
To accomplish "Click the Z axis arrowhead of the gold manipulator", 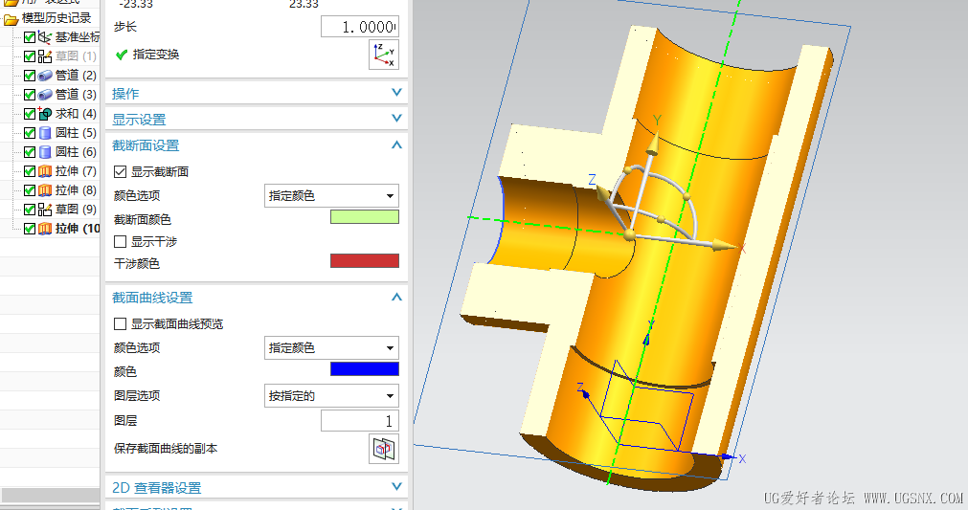I will (602, 193).
